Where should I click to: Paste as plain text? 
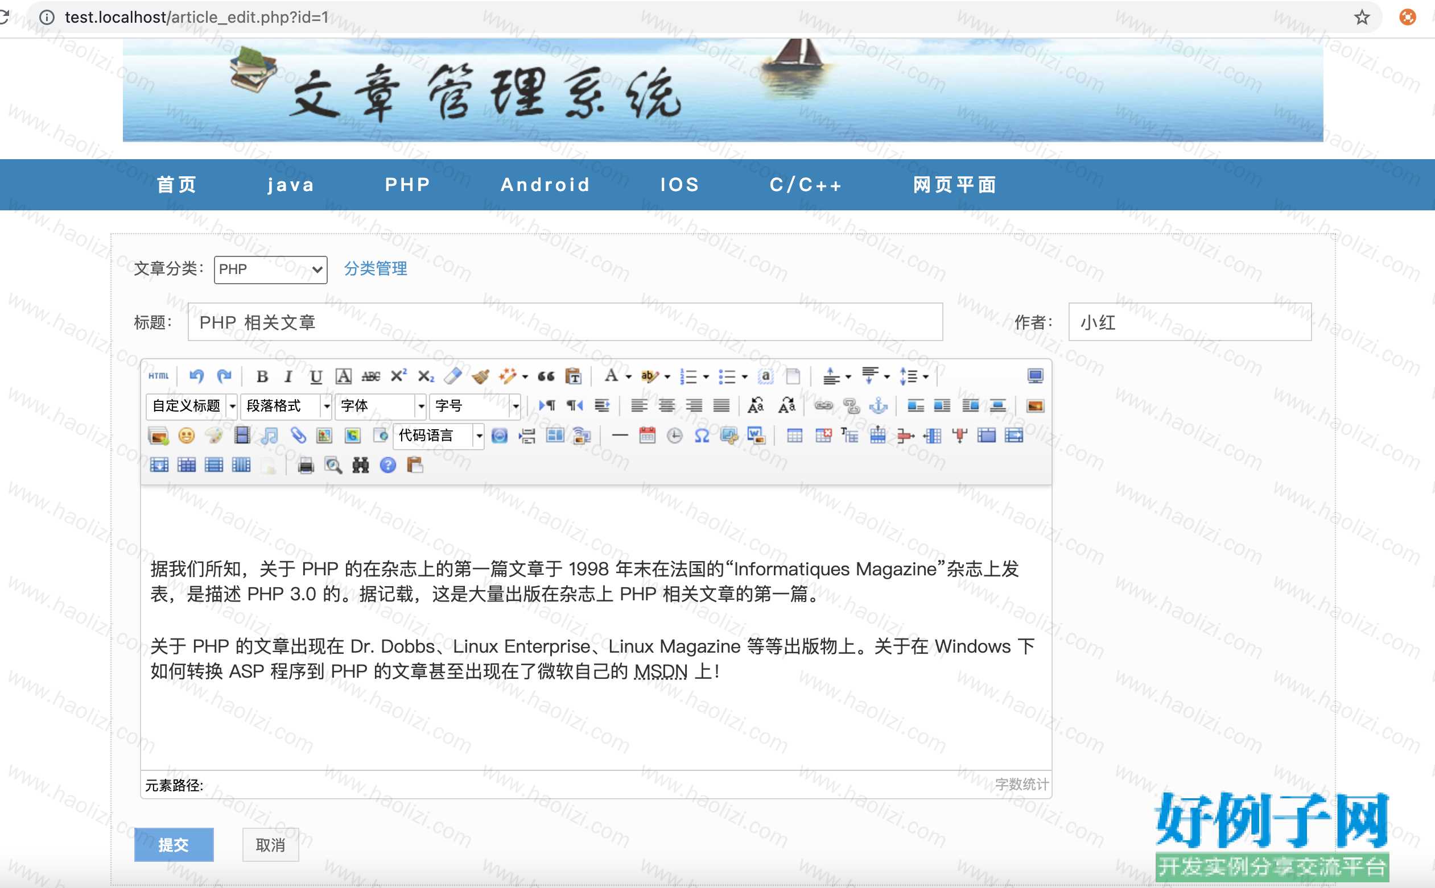click(574, 376)
